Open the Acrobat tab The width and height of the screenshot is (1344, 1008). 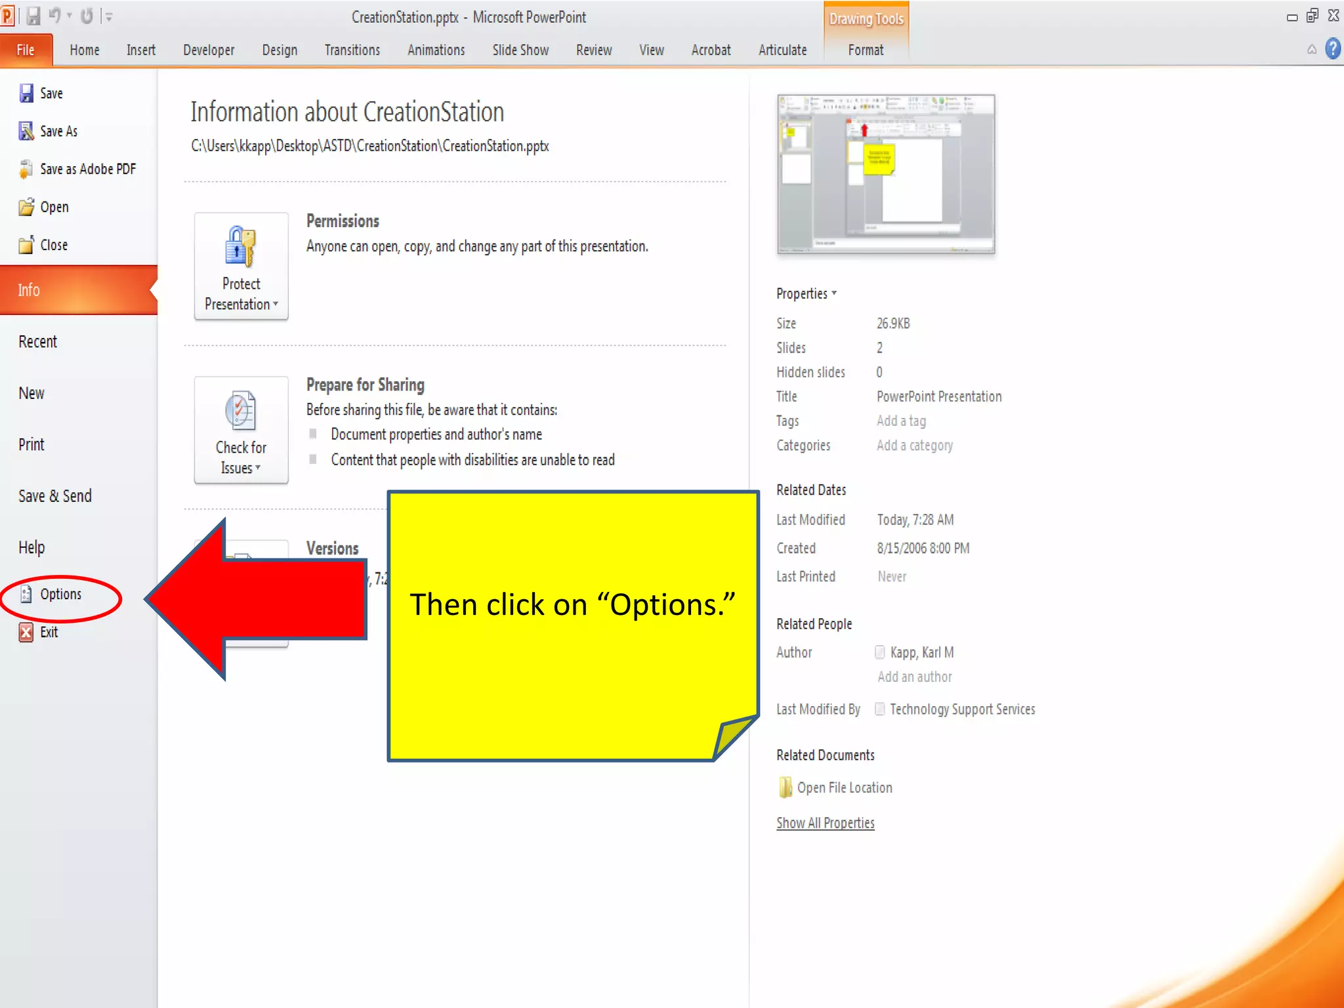(x=711, y=50)
